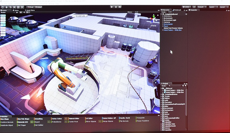Select the Scale tool

(x=14, y=7)
